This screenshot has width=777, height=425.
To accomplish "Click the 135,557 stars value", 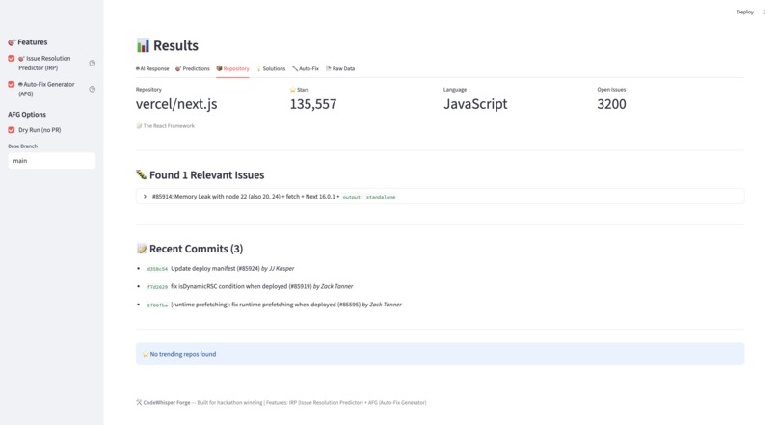I will coord(313,104).
